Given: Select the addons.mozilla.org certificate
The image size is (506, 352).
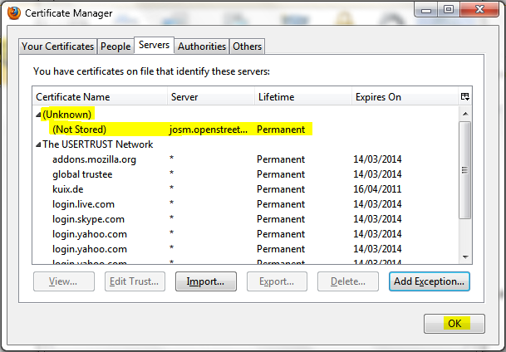Looking at the screenshot, I should pyautogui.click(x=94, y=159).
